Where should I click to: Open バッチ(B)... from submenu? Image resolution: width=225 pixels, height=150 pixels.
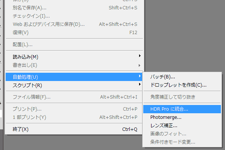click(x=182, y=77)
